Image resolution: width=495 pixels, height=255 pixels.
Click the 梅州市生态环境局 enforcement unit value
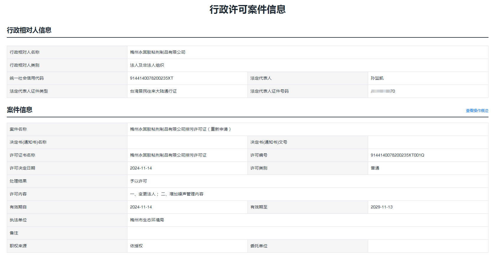(x=147, y=220)
